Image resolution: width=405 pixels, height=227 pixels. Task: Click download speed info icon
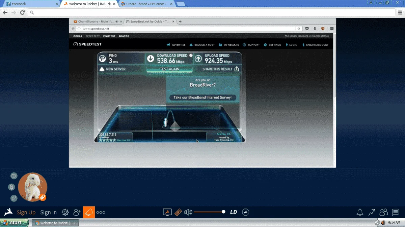coord(191,55)
